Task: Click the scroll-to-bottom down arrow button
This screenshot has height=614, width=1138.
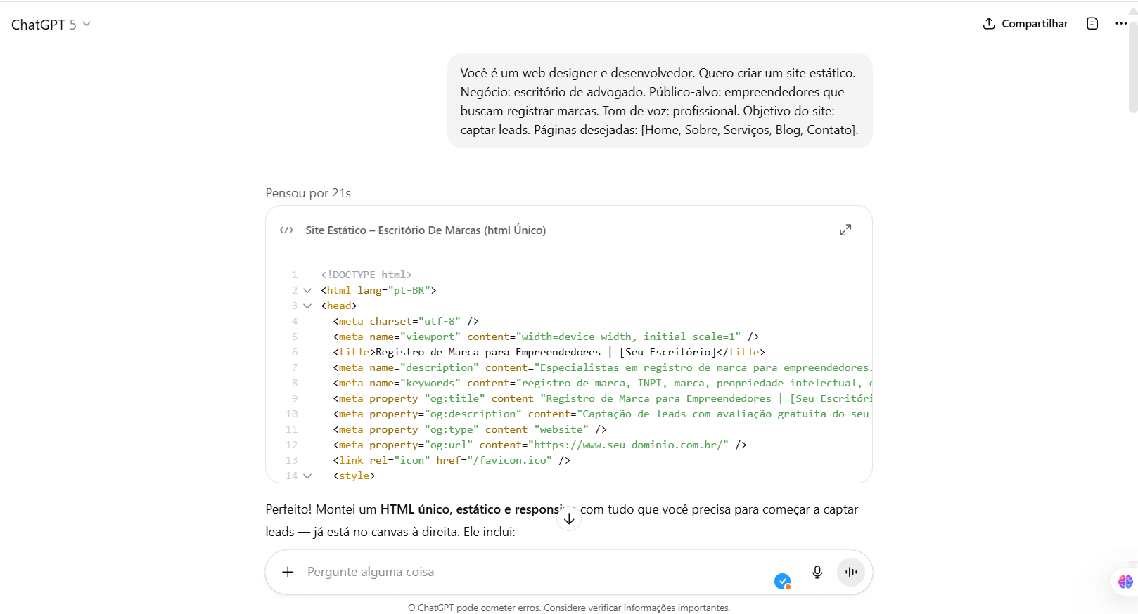Action: pyautogui.click(x=569, y=518)
